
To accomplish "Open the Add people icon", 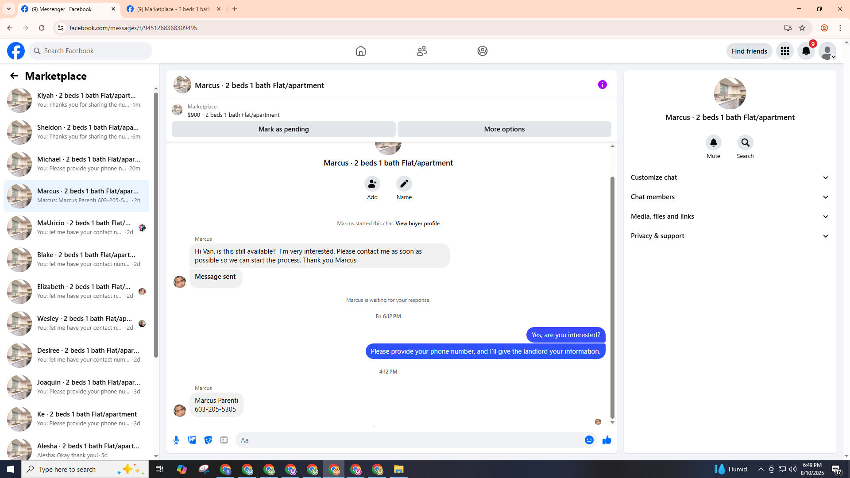I will click(x=372, y=184).
